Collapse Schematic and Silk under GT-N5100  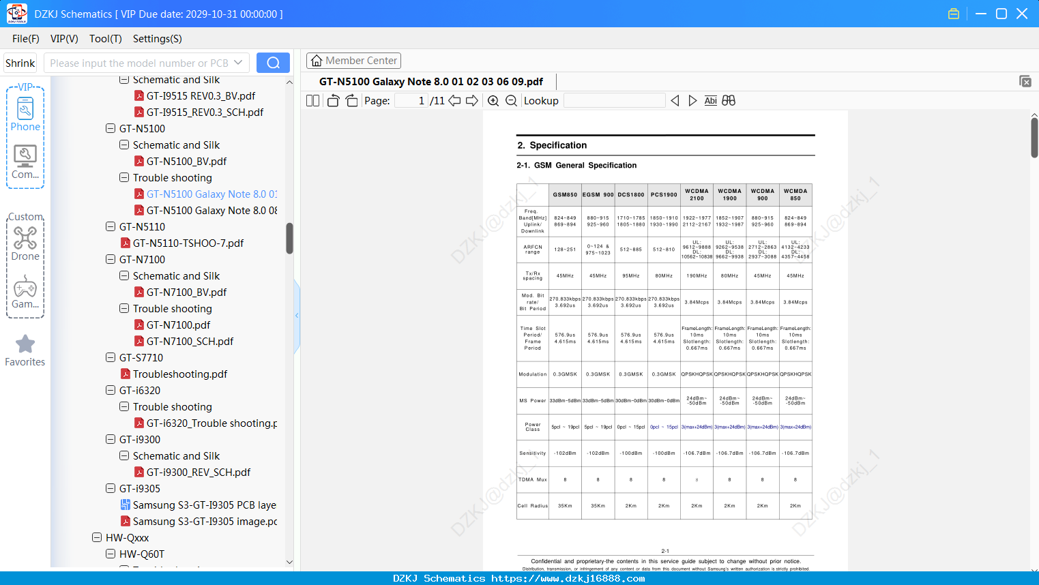click(x=124, y=145)
